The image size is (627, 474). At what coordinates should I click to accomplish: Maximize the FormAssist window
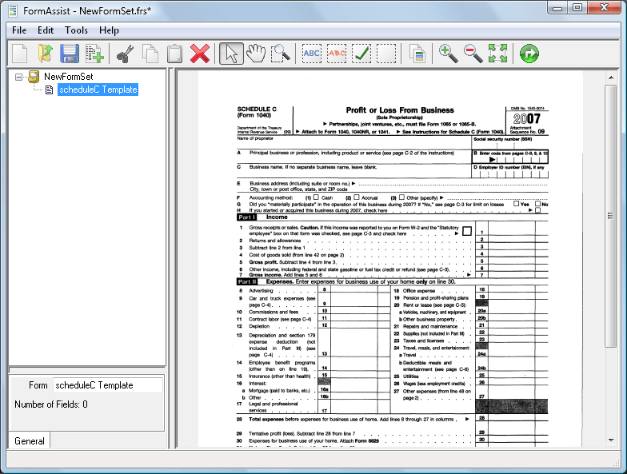coord(577,8)
